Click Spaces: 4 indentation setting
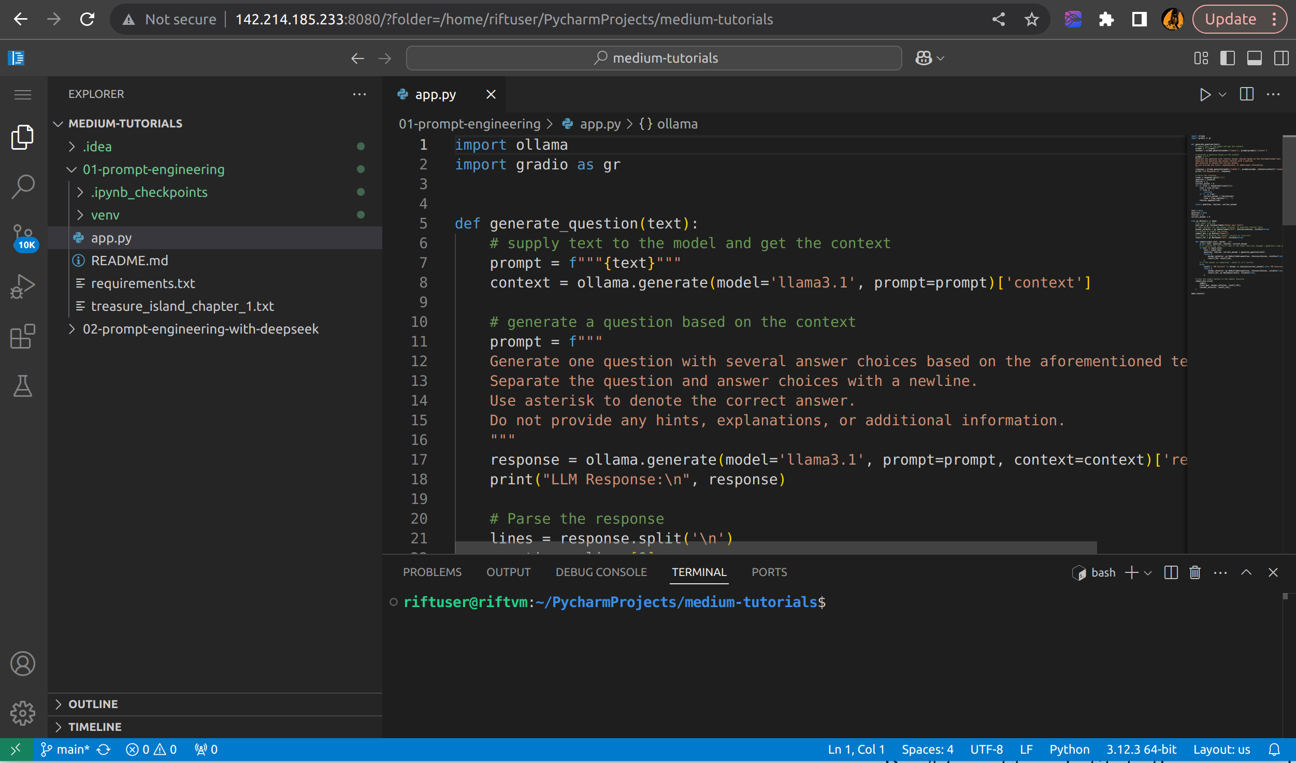The image size is (1296, 763). pyautogui.click(x=927, y=750)
